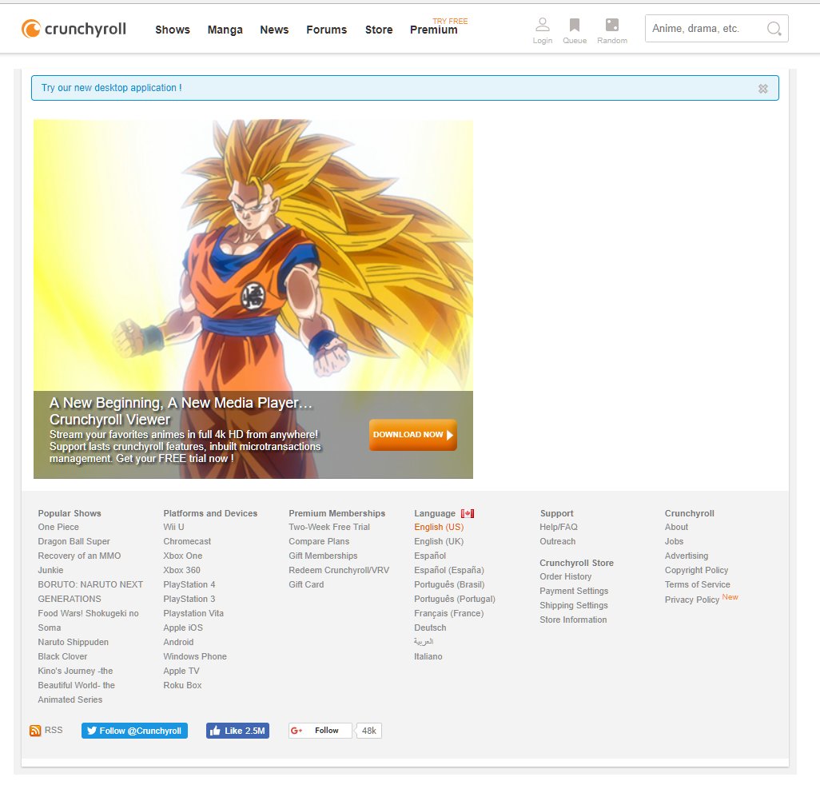Open the Jobs link
The height and width of the screenshot is (793, 820).
674,541
